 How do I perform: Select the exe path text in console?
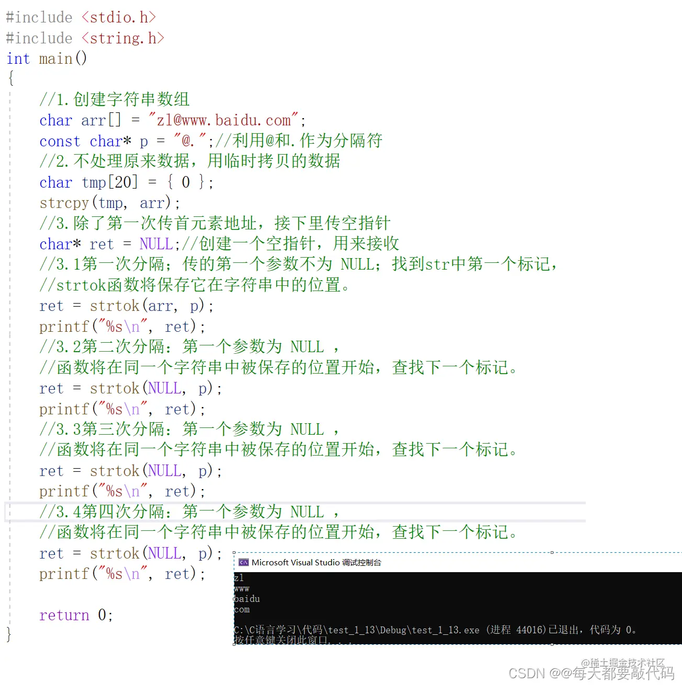tap(356, 630)
